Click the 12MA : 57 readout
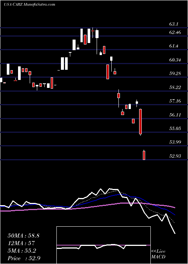The image size is (188, 264). 21,243
